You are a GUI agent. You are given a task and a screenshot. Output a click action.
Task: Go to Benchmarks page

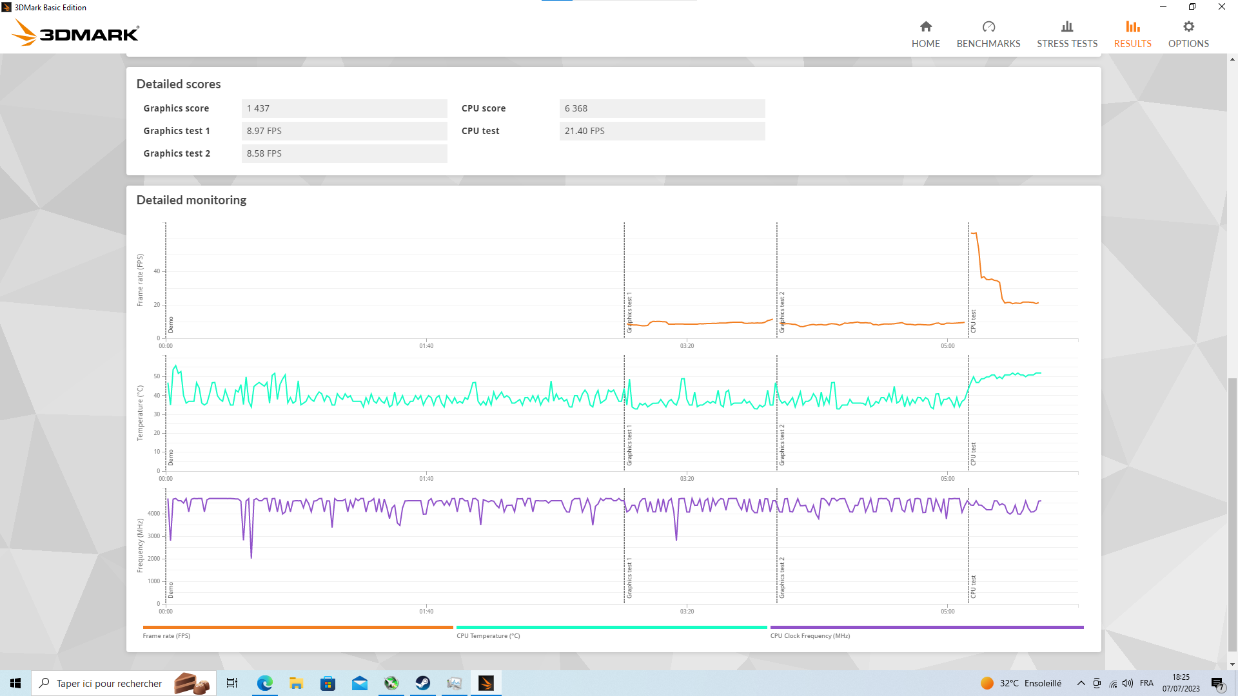[x=988, y=34]
